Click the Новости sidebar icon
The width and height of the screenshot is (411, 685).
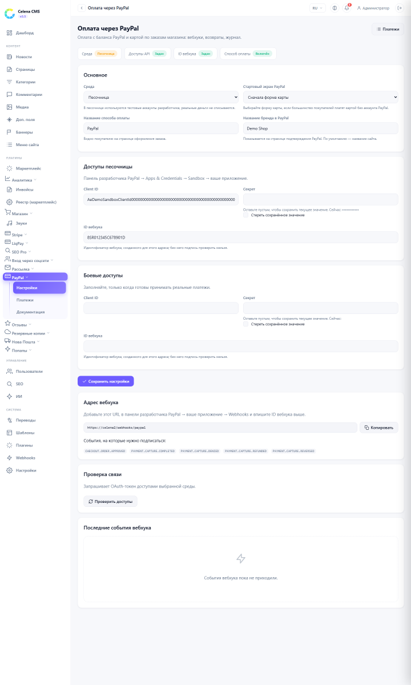(x=9, y=57)
